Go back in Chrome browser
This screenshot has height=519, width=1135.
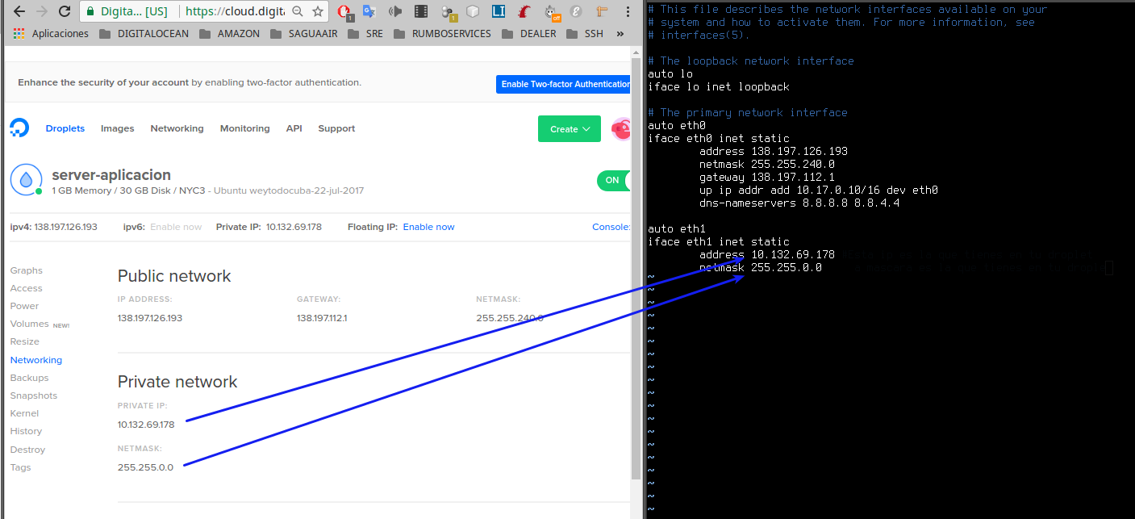pyautogui.click(x=19, y=11)
